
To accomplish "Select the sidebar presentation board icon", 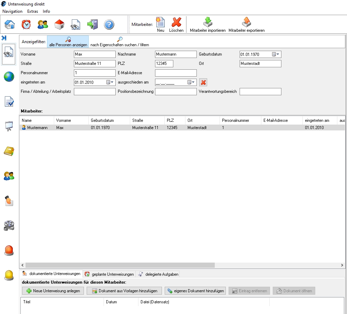I will [x=9, y=126].
